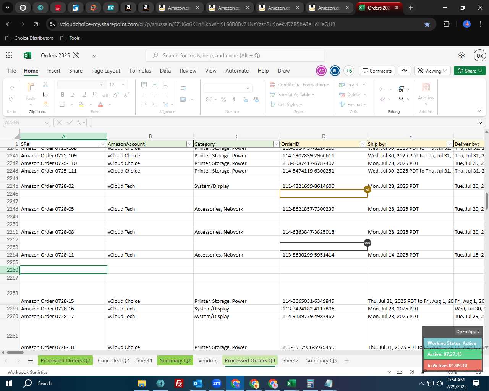The image size is (489, 391).
Task: Open the File menu
Action: 12,71
